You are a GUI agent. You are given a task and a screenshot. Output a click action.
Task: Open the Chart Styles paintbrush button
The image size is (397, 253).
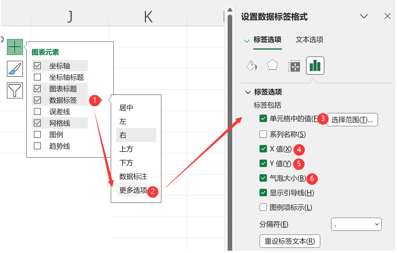click(15, 69)
